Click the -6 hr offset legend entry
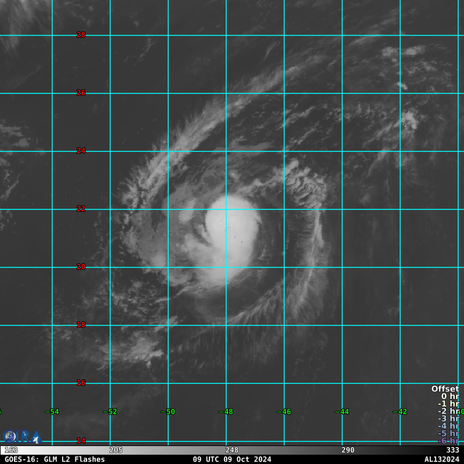This screenshot has height=464, width=464. (x=448, y=441)
